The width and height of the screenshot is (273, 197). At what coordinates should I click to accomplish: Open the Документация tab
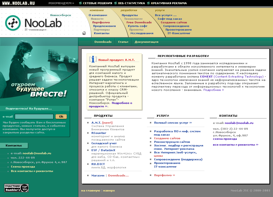click(x=147, y=42)
